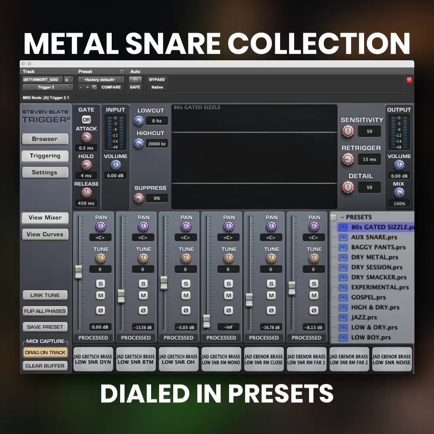Click the Lowcut filter knob

(x=139, y=121)
